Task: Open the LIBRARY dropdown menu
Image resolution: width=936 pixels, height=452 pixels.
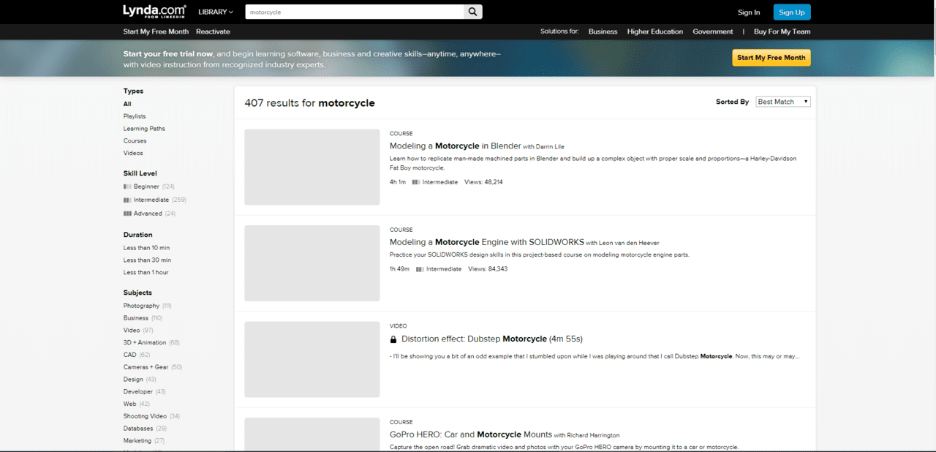Action: pyautogui.click(x=216, y=12)
